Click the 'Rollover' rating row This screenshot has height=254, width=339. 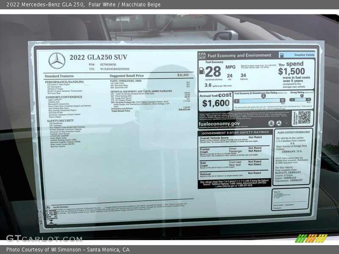coord(234,174)
